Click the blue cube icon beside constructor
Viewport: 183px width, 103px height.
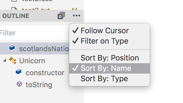click(x=19, y=72)
